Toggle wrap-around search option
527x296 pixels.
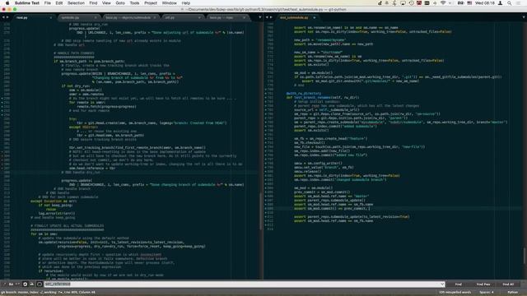pyautogui.click(x=25, y=284)
